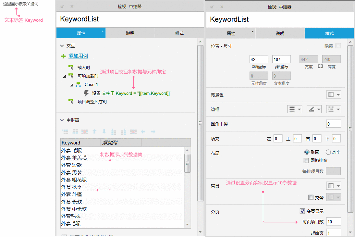Open the border line color dropdown
Screen dimensions: 355x237
(314, 109)
